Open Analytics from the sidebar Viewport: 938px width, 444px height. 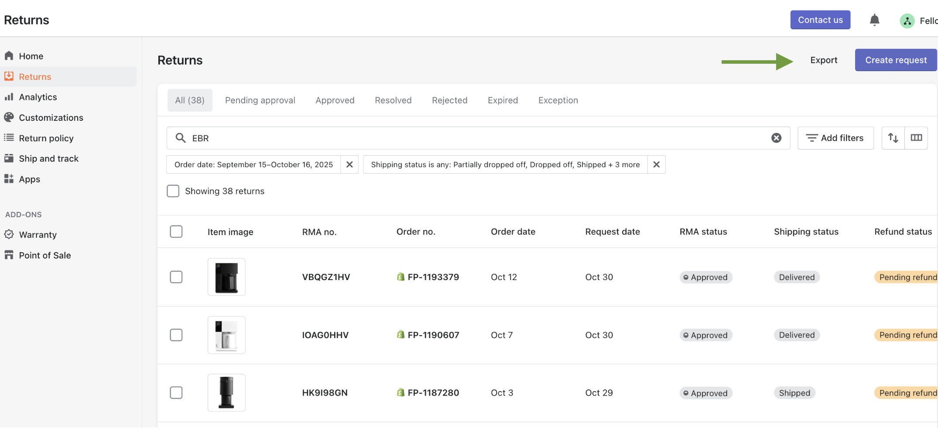tap(38, 97)
